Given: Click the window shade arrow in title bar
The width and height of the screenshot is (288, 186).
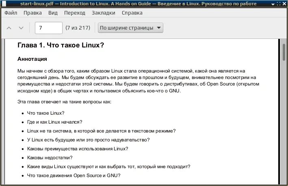Looking at the screenshot, I should tap(273, 4).
